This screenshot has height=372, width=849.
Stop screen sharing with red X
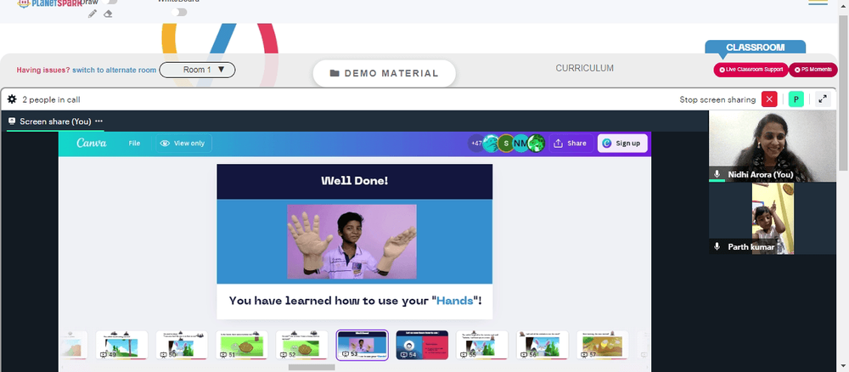pos(769,99)
